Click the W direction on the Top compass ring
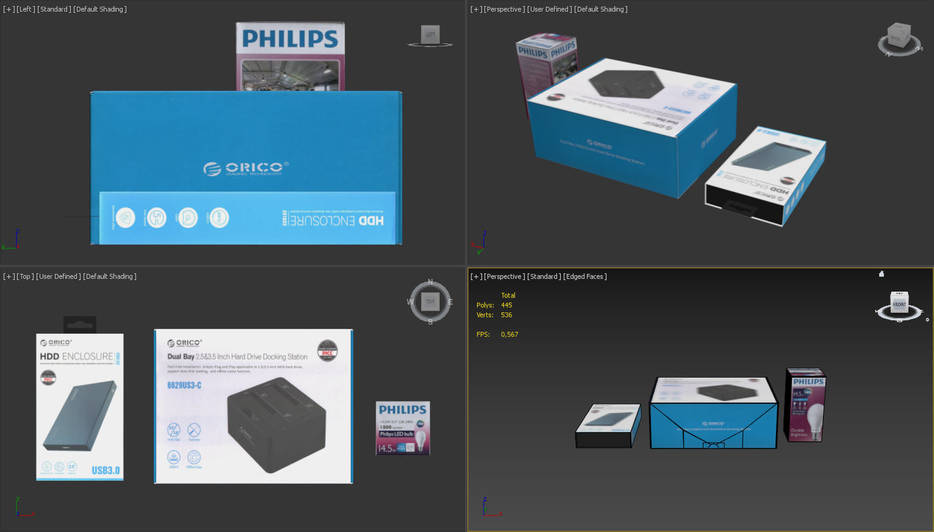 pos(411,301)
